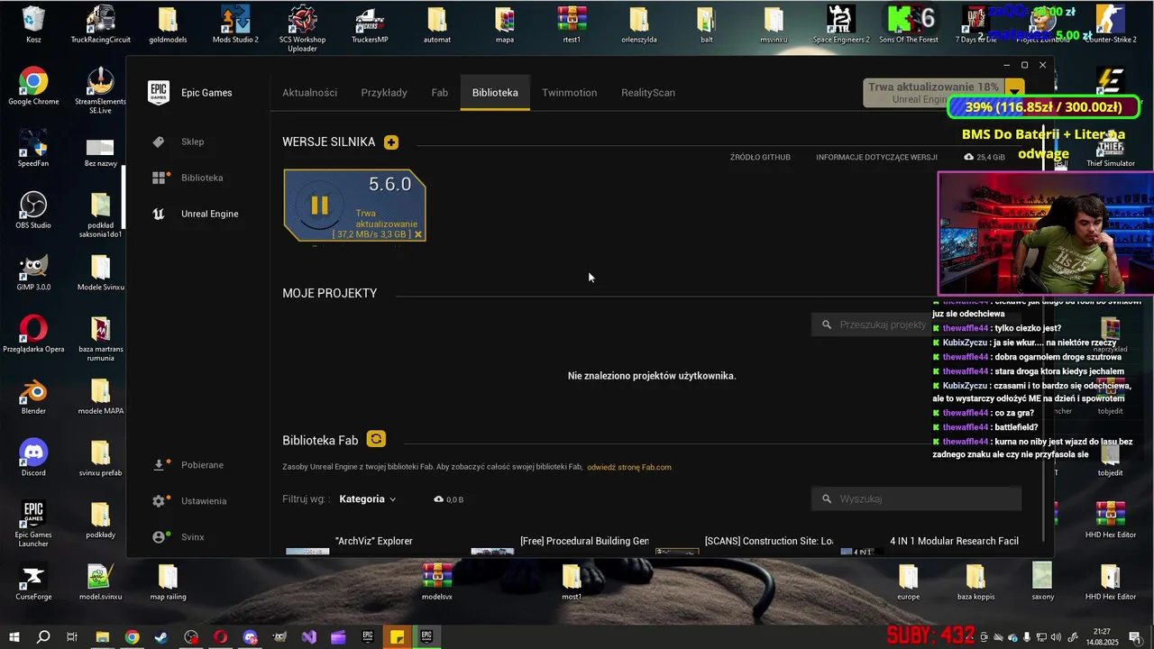The height and width of the screenshot is (649, 1154).
Task: Open the odwiedź stronę Fab.com link
Action: click(628, 467)
